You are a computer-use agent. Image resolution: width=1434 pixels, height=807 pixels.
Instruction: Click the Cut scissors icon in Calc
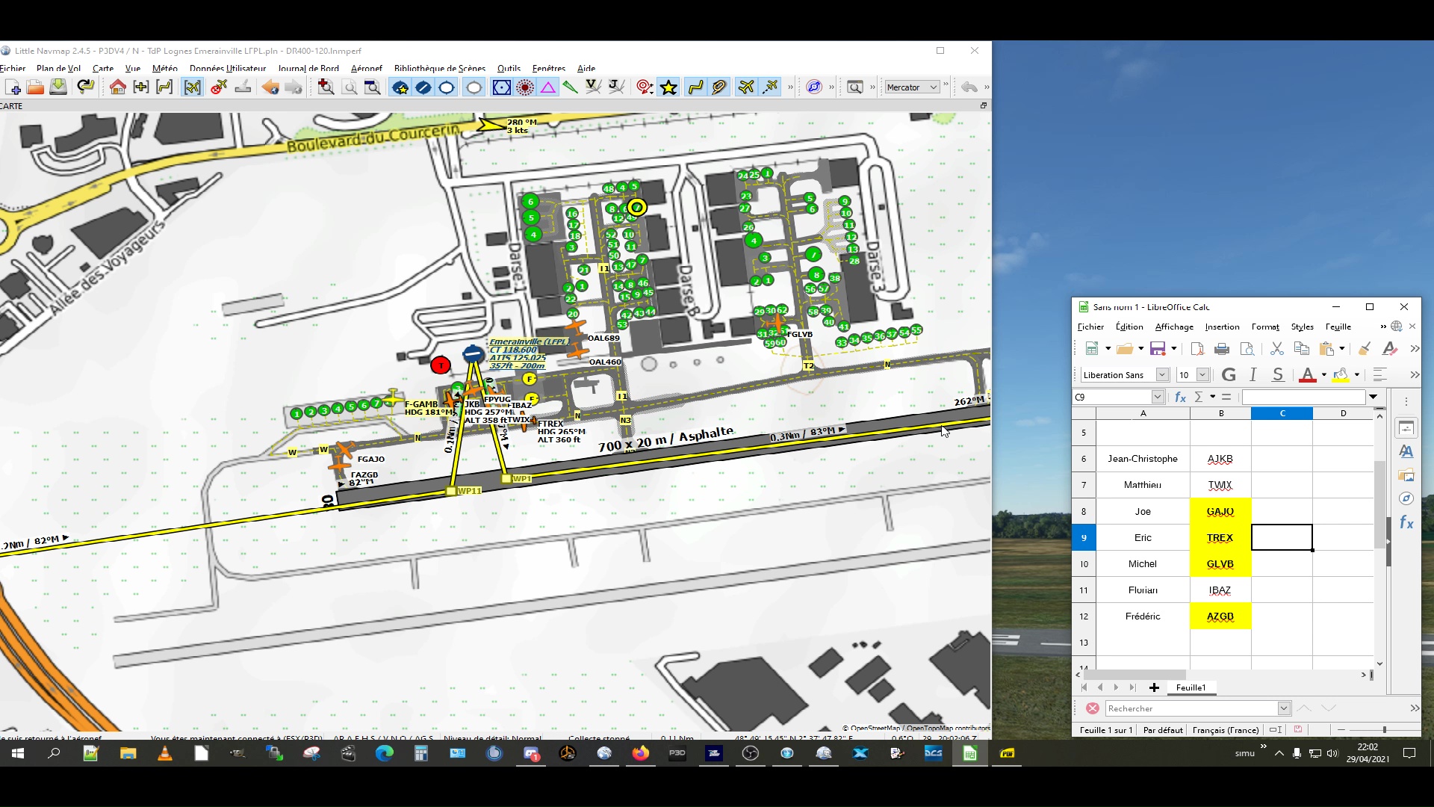point(1276,349)
